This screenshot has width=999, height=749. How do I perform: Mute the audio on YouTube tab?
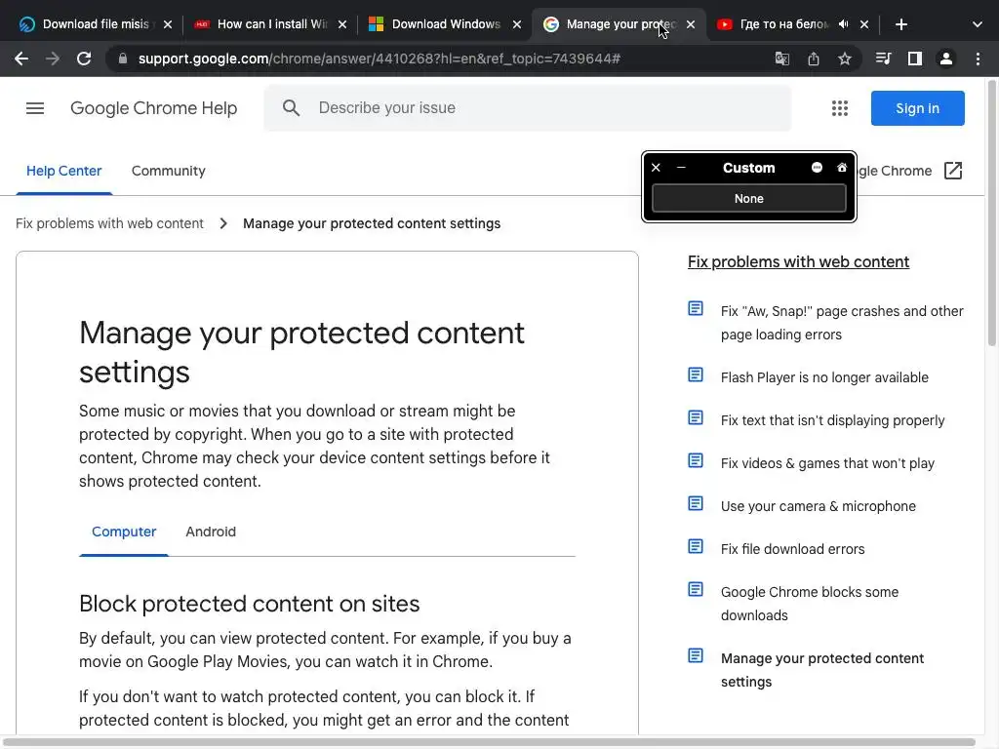(843, 24)
